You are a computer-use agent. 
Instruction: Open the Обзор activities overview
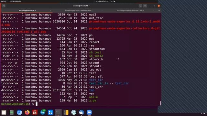(x=4, y=1)
